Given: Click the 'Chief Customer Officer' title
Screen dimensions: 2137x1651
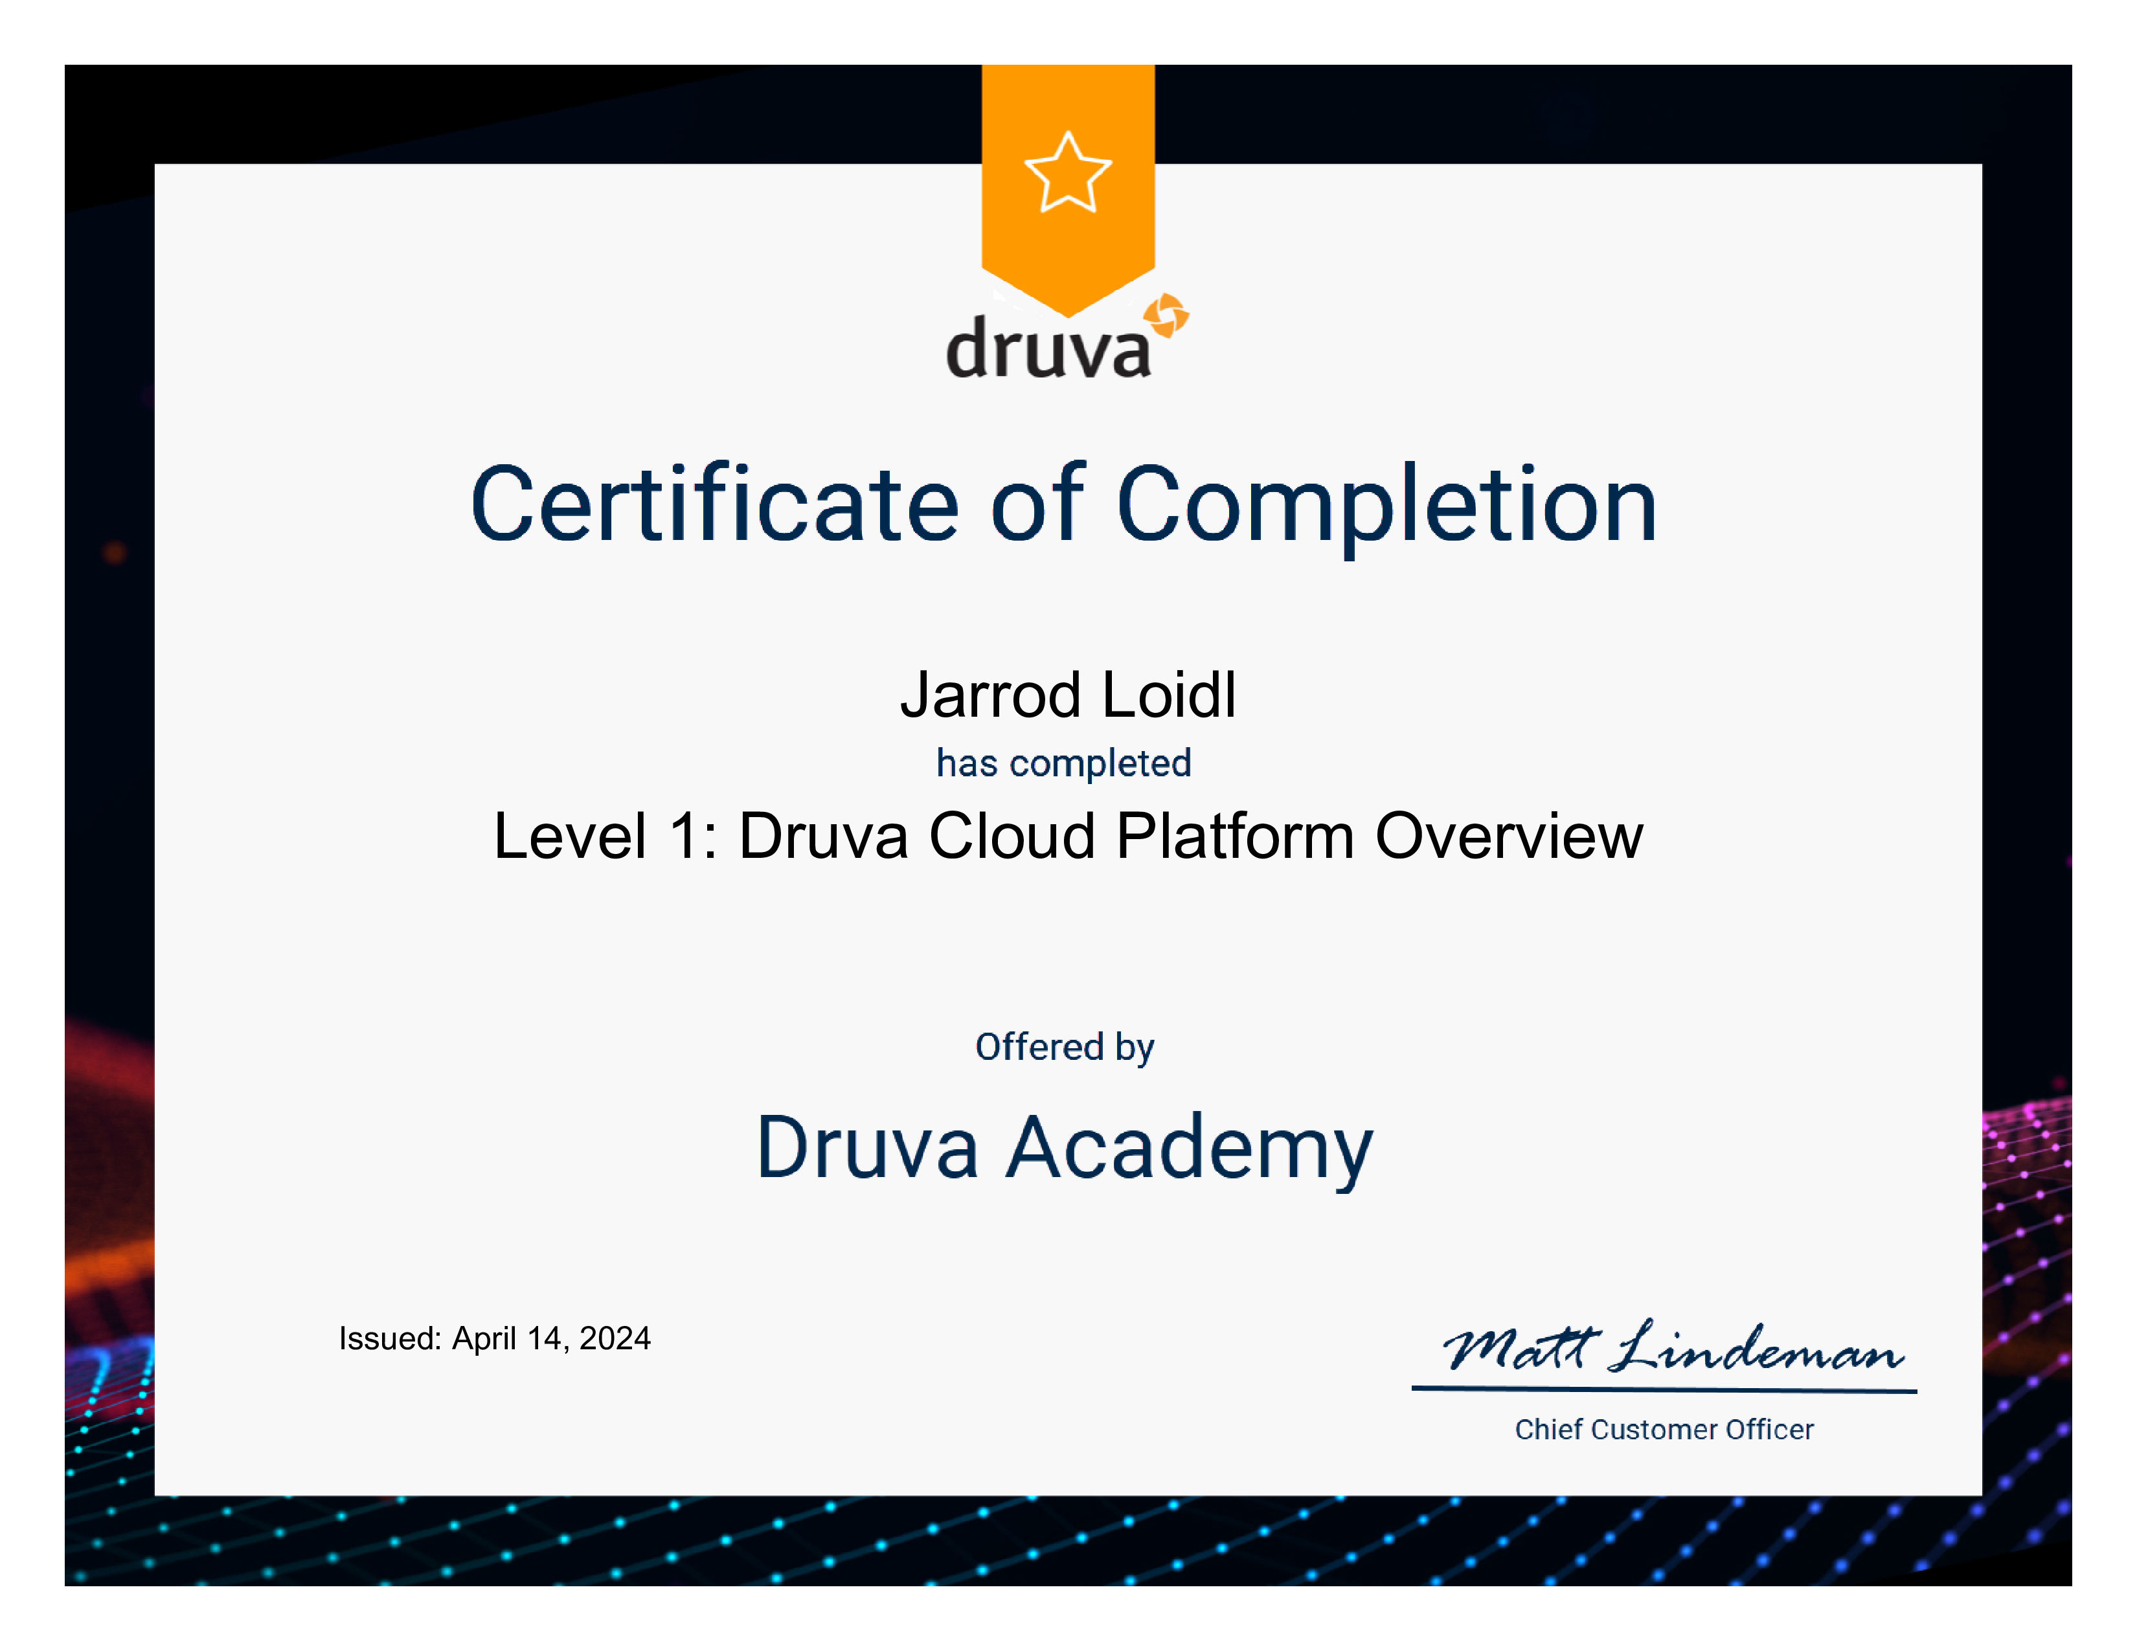Looking at the screenshot, I should click(x=1664, y=1429).
